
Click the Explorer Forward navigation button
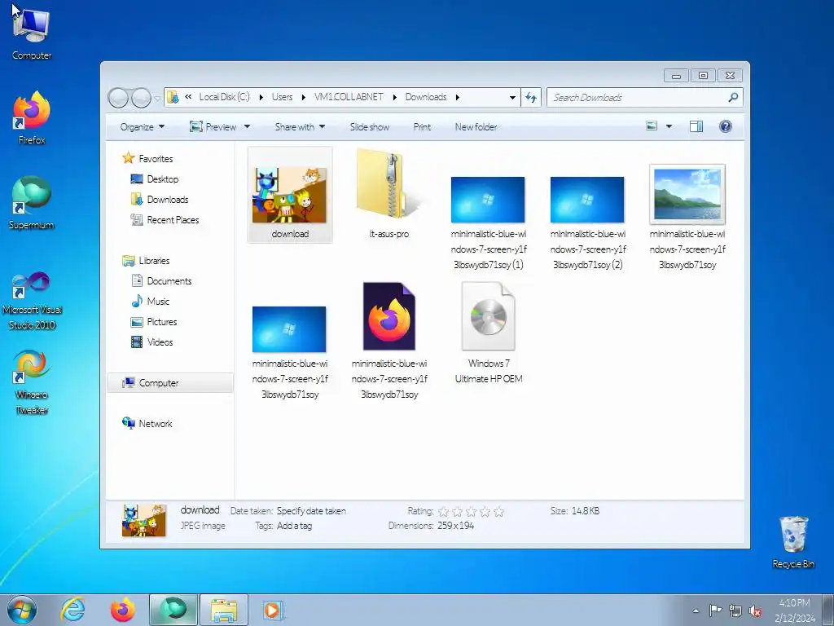click(141, 98)
